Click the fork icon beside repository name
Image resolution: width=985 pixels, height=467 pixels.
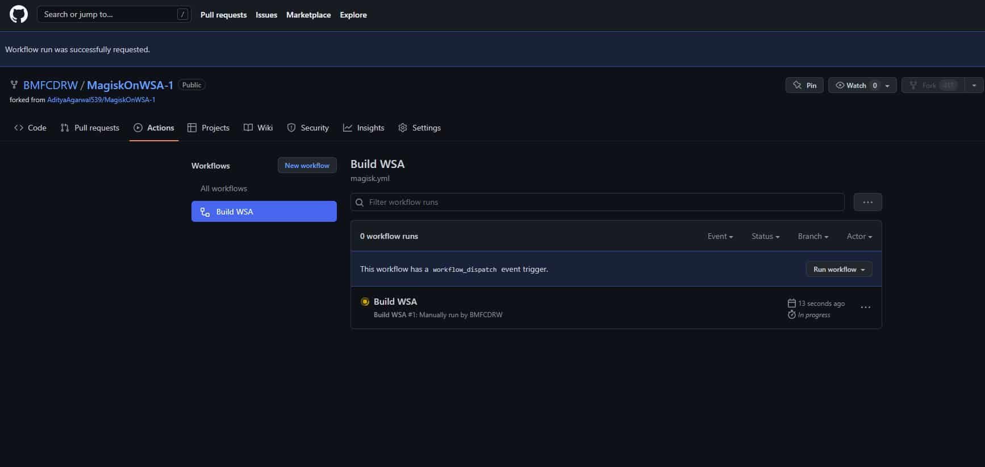pos(14,85)
